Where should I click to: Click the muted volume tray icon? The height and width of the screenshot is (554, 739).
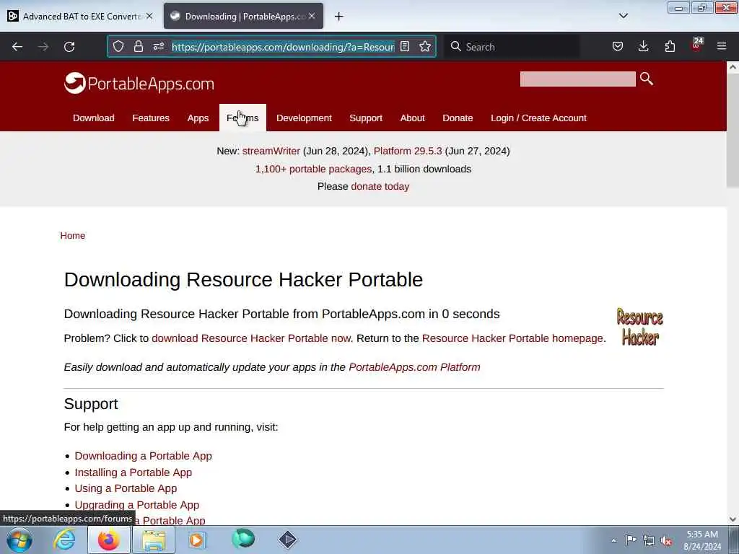pos(666,540)
